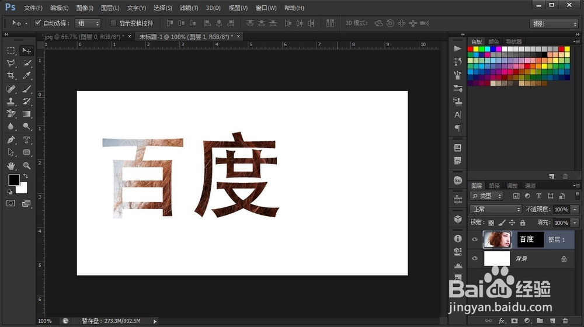Image resolution: width=584 pixels, height=327 pixels.
Task: Open the 图像(I) menu
Action: pyautogui.click(x=85, y=8)
